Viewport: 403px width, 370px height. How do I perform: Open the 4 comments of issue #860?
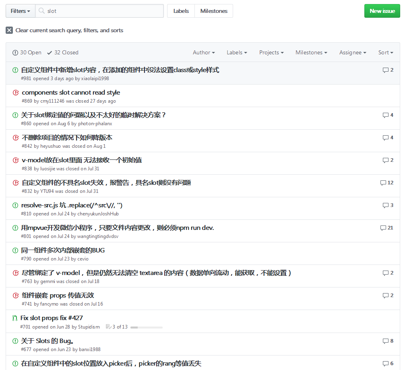(x=388, y=115)
